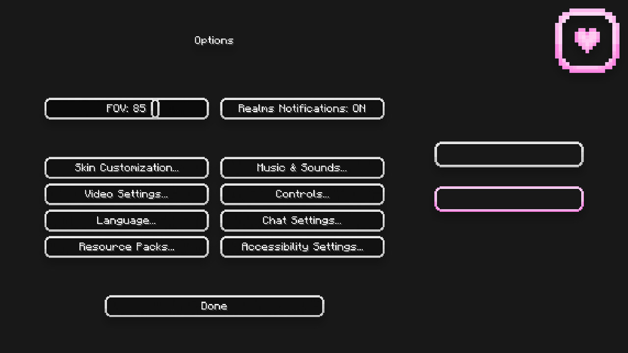Open Skin Customization settings
Viewport: 628px width, 353px height.
pos(127,168)
